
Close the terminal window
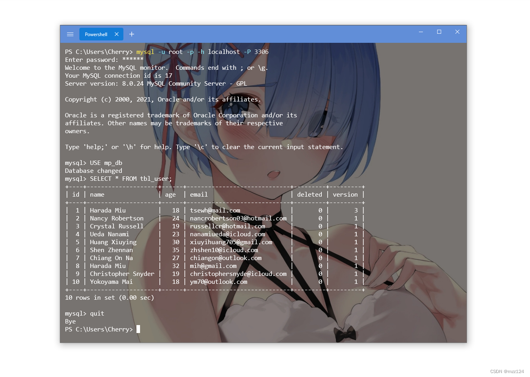(x=457, y=32)
